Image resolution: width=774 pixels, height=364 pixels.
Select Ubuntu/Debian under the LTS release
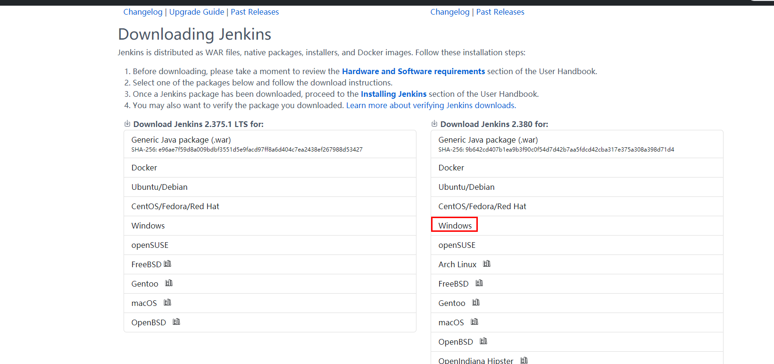pos(270,187)
